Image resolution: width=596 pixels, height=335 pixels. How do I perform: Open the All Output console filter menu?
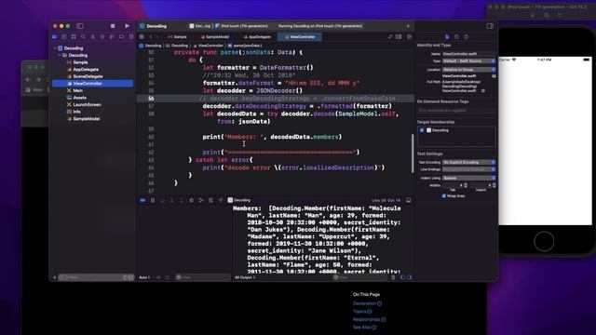coord(245,277)
